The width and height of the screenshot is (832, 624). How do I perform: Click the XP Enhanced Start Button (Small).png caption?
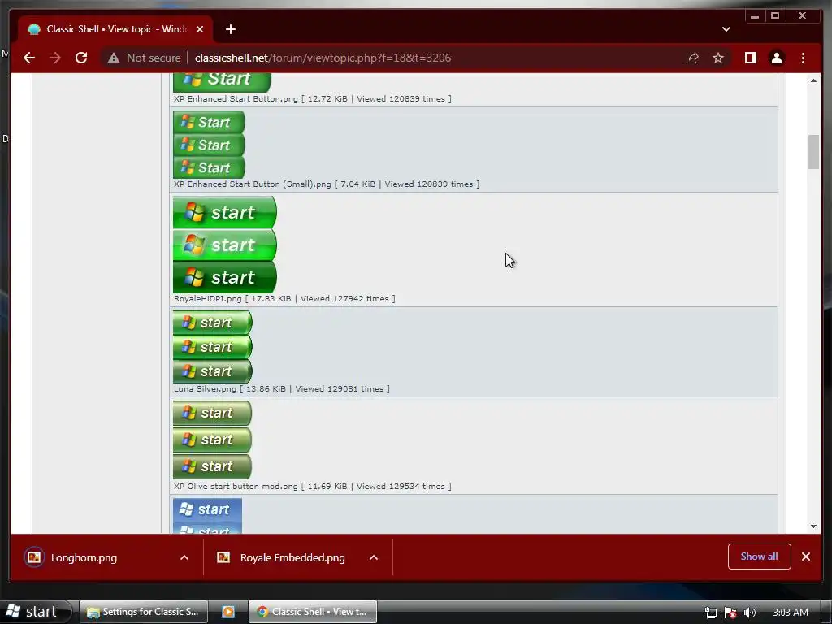tap(327, 184)
